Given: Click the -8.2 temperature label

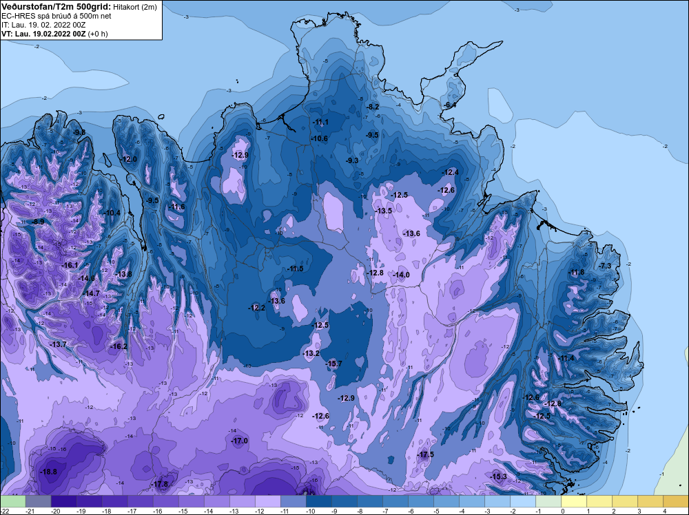Looking at the screenshot, I should point(373,107).
